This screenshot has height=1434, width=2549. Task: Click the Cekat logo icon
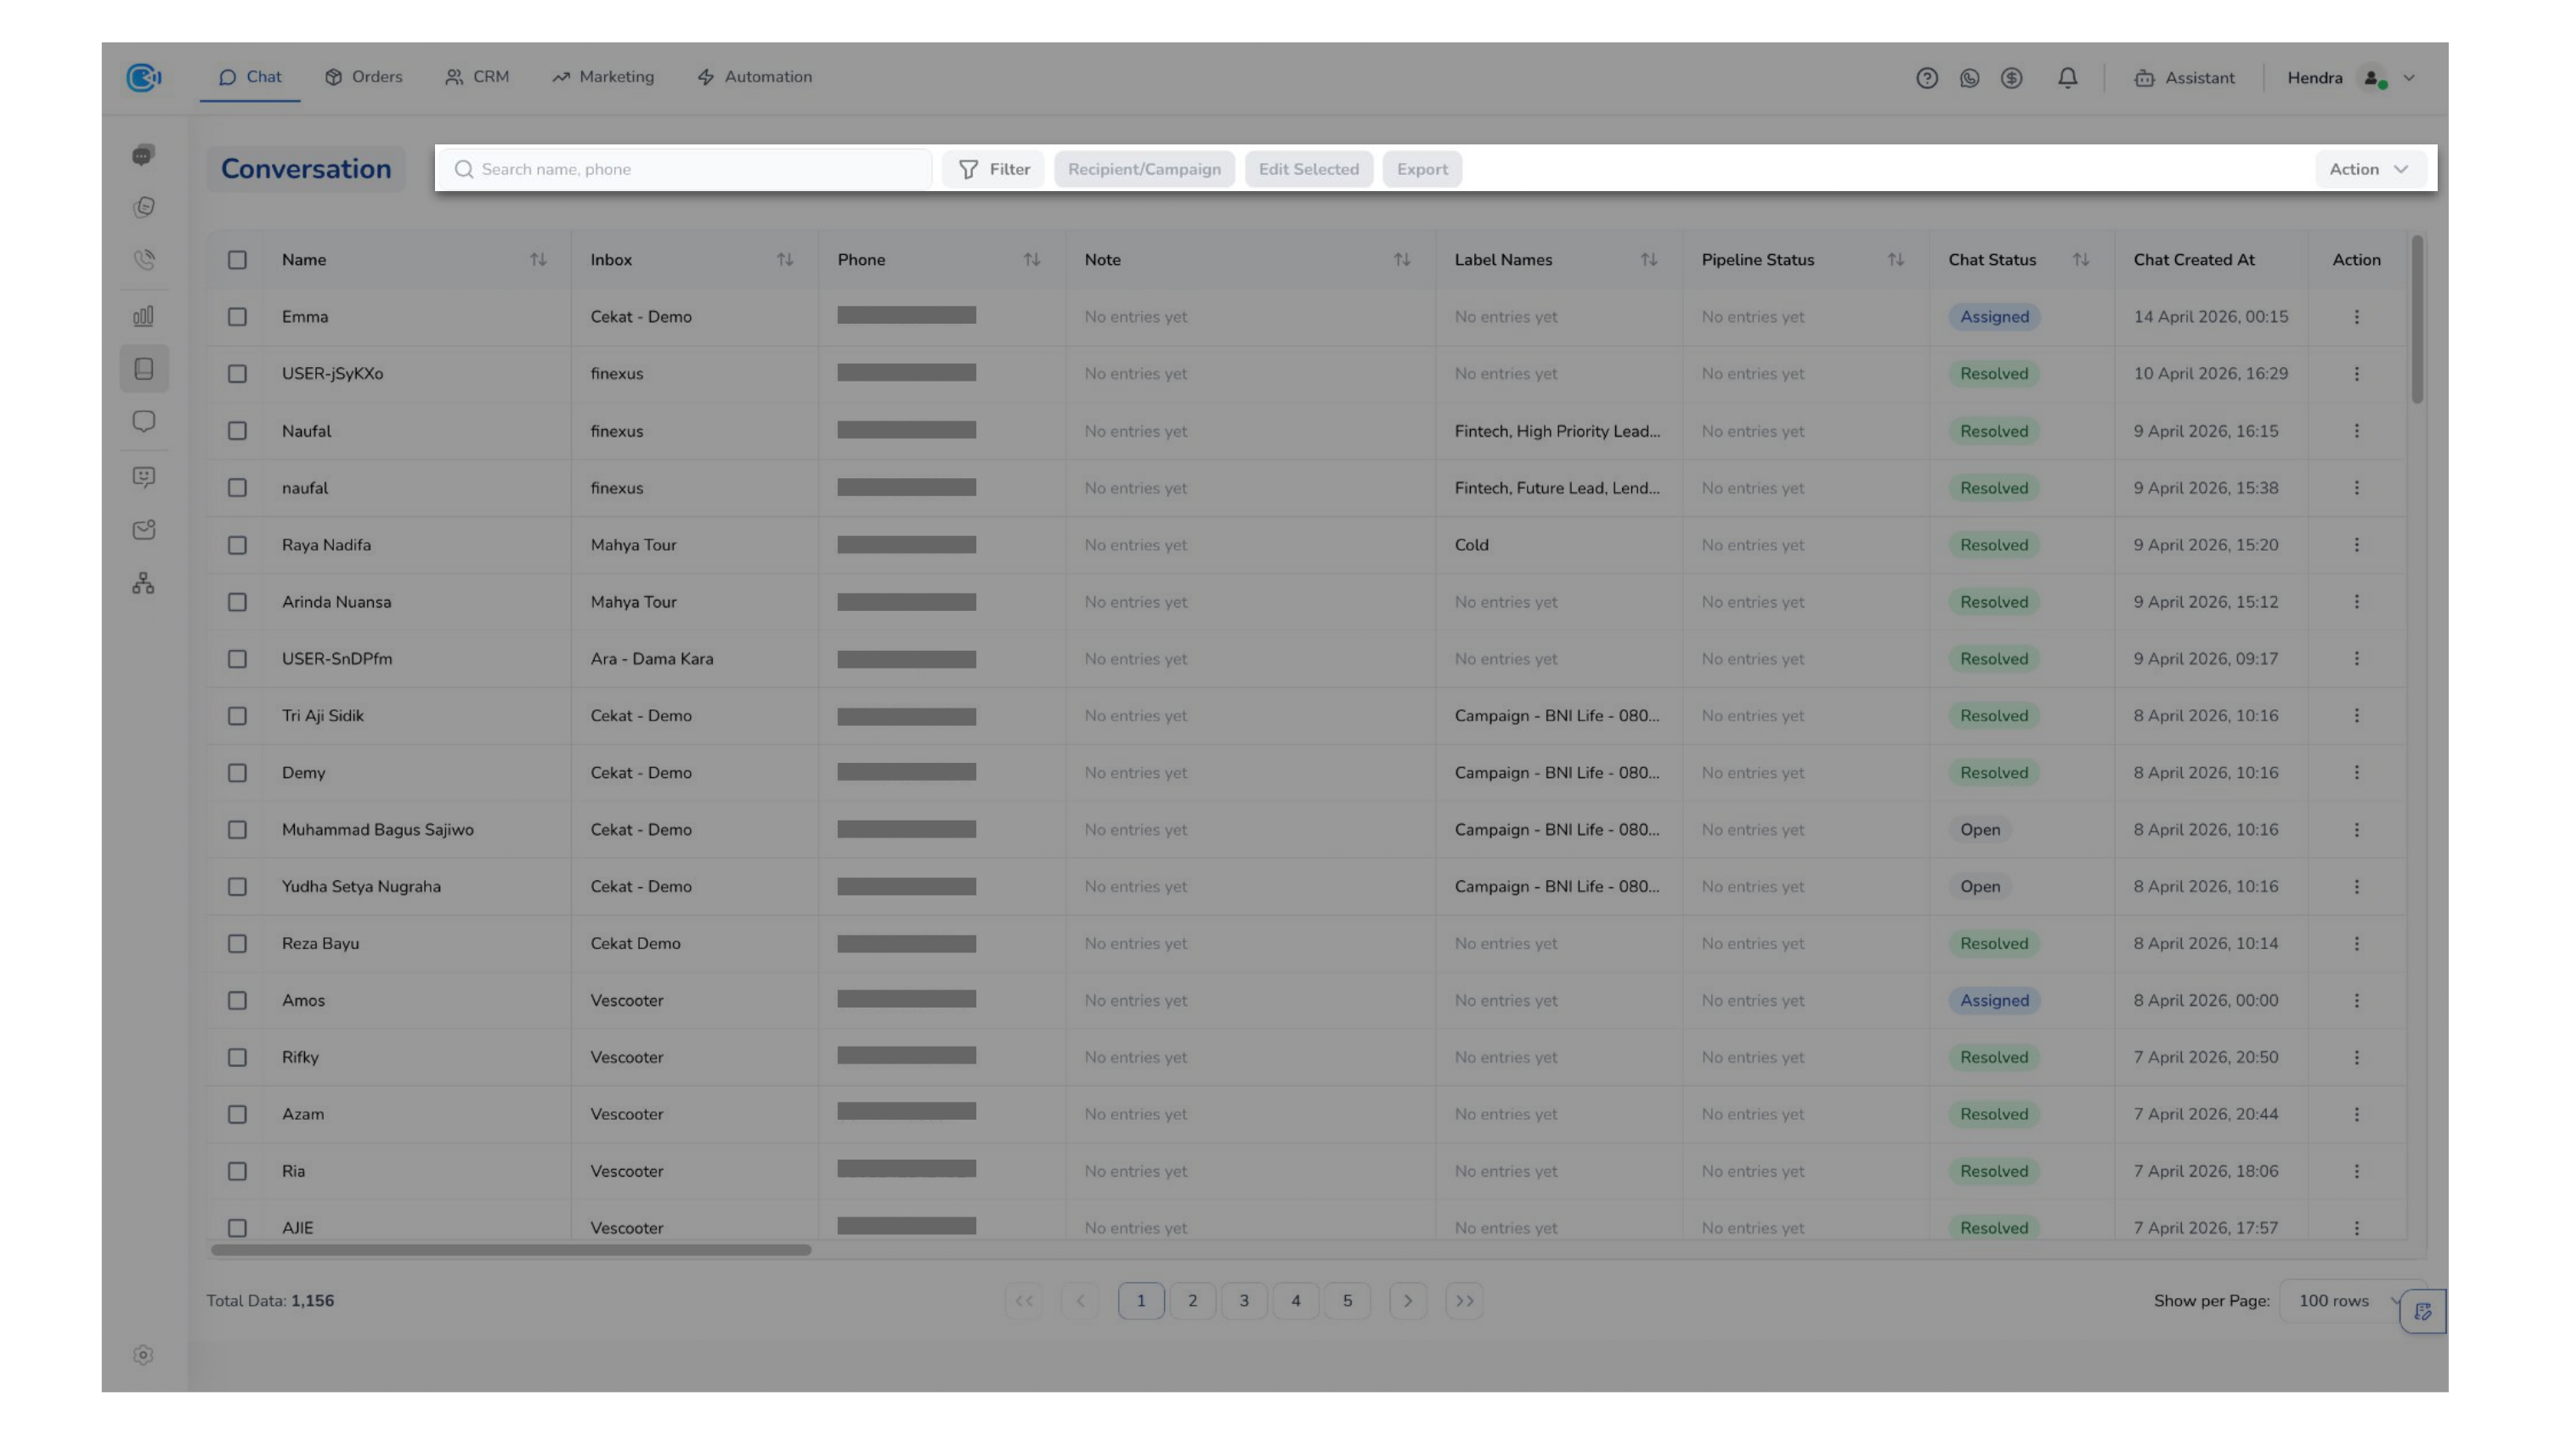coord(144,77)
